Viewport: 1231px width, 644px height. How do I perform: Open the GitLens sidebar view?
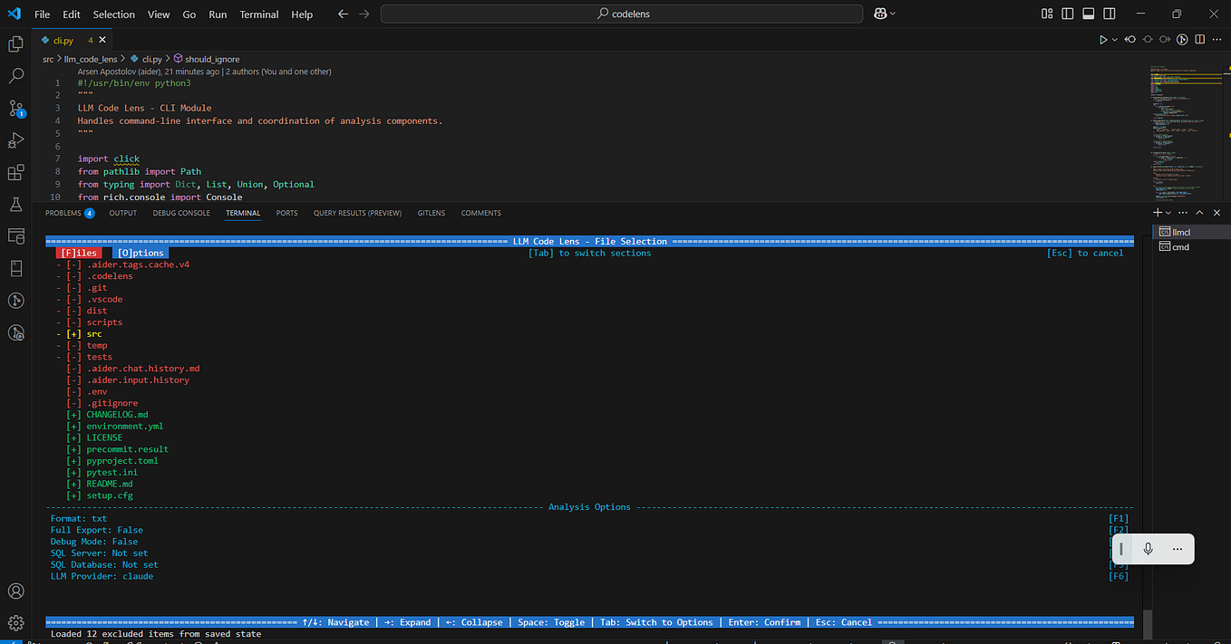pyautogui.click(x=15, y=300)
